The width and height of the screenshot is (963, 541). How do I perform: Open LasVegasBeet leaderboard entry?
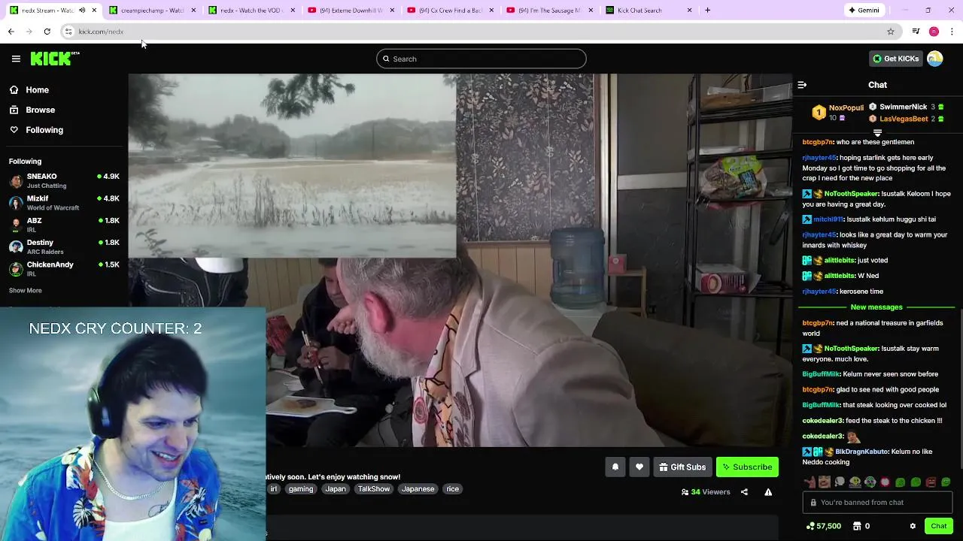point(907,119)
